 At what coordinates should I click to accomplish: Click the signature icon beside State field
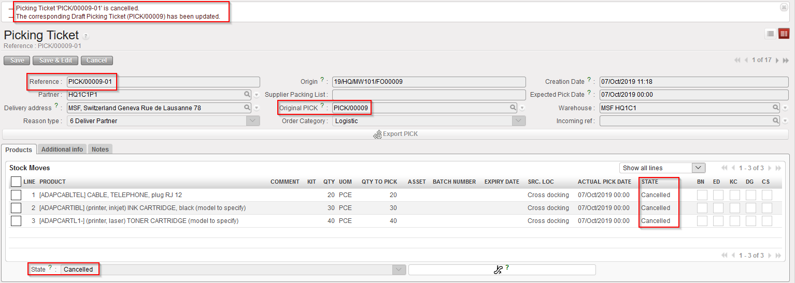pos(498,270)
